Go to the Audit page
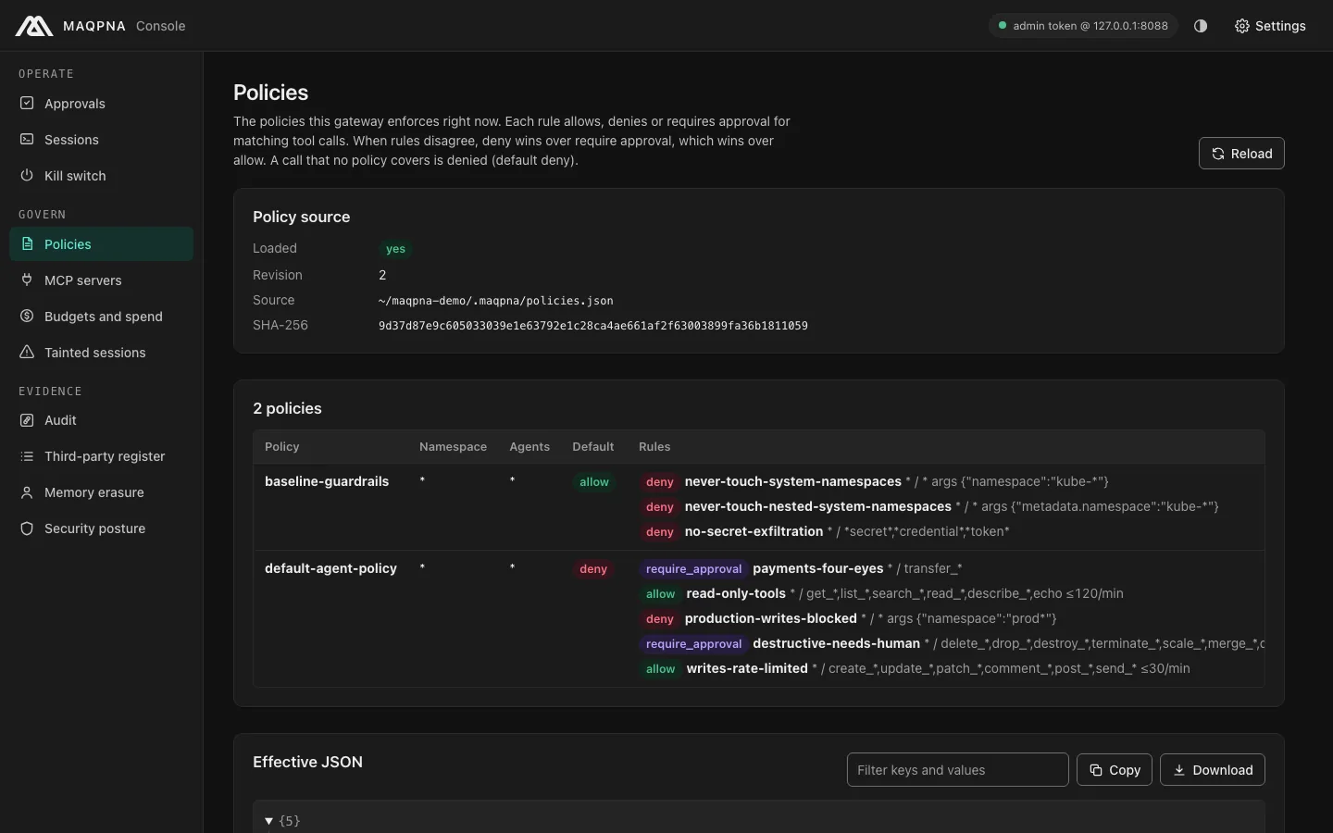 (101, 419)
